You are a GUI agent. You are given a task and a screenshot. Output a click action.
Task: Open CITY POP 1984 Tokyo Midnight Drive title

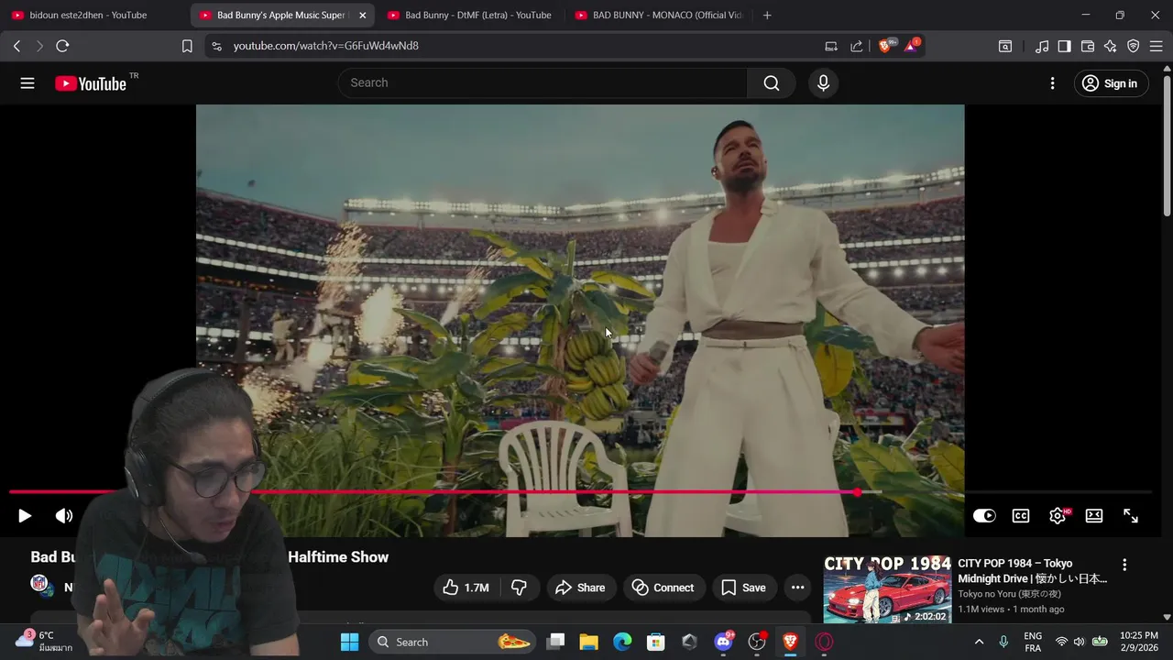(x=1033, y=571)
